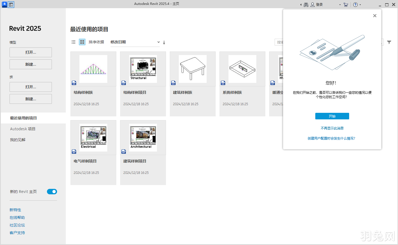Click the shopping cart icon
Viewport: 398px width, 245px height.
point(346,4)
